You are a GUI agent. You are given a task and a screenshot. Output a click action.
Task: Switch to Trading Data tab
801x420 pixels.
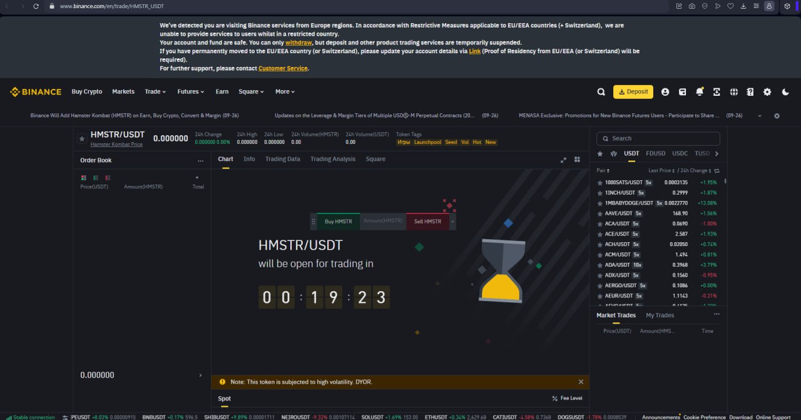tap(283, 159)
